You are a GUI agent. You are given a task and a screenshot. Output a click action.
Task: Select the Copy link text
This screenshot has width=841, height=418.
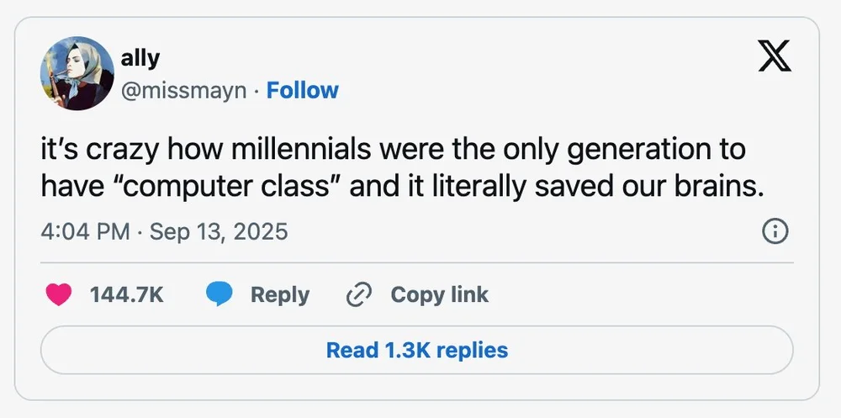click(439, 294)
